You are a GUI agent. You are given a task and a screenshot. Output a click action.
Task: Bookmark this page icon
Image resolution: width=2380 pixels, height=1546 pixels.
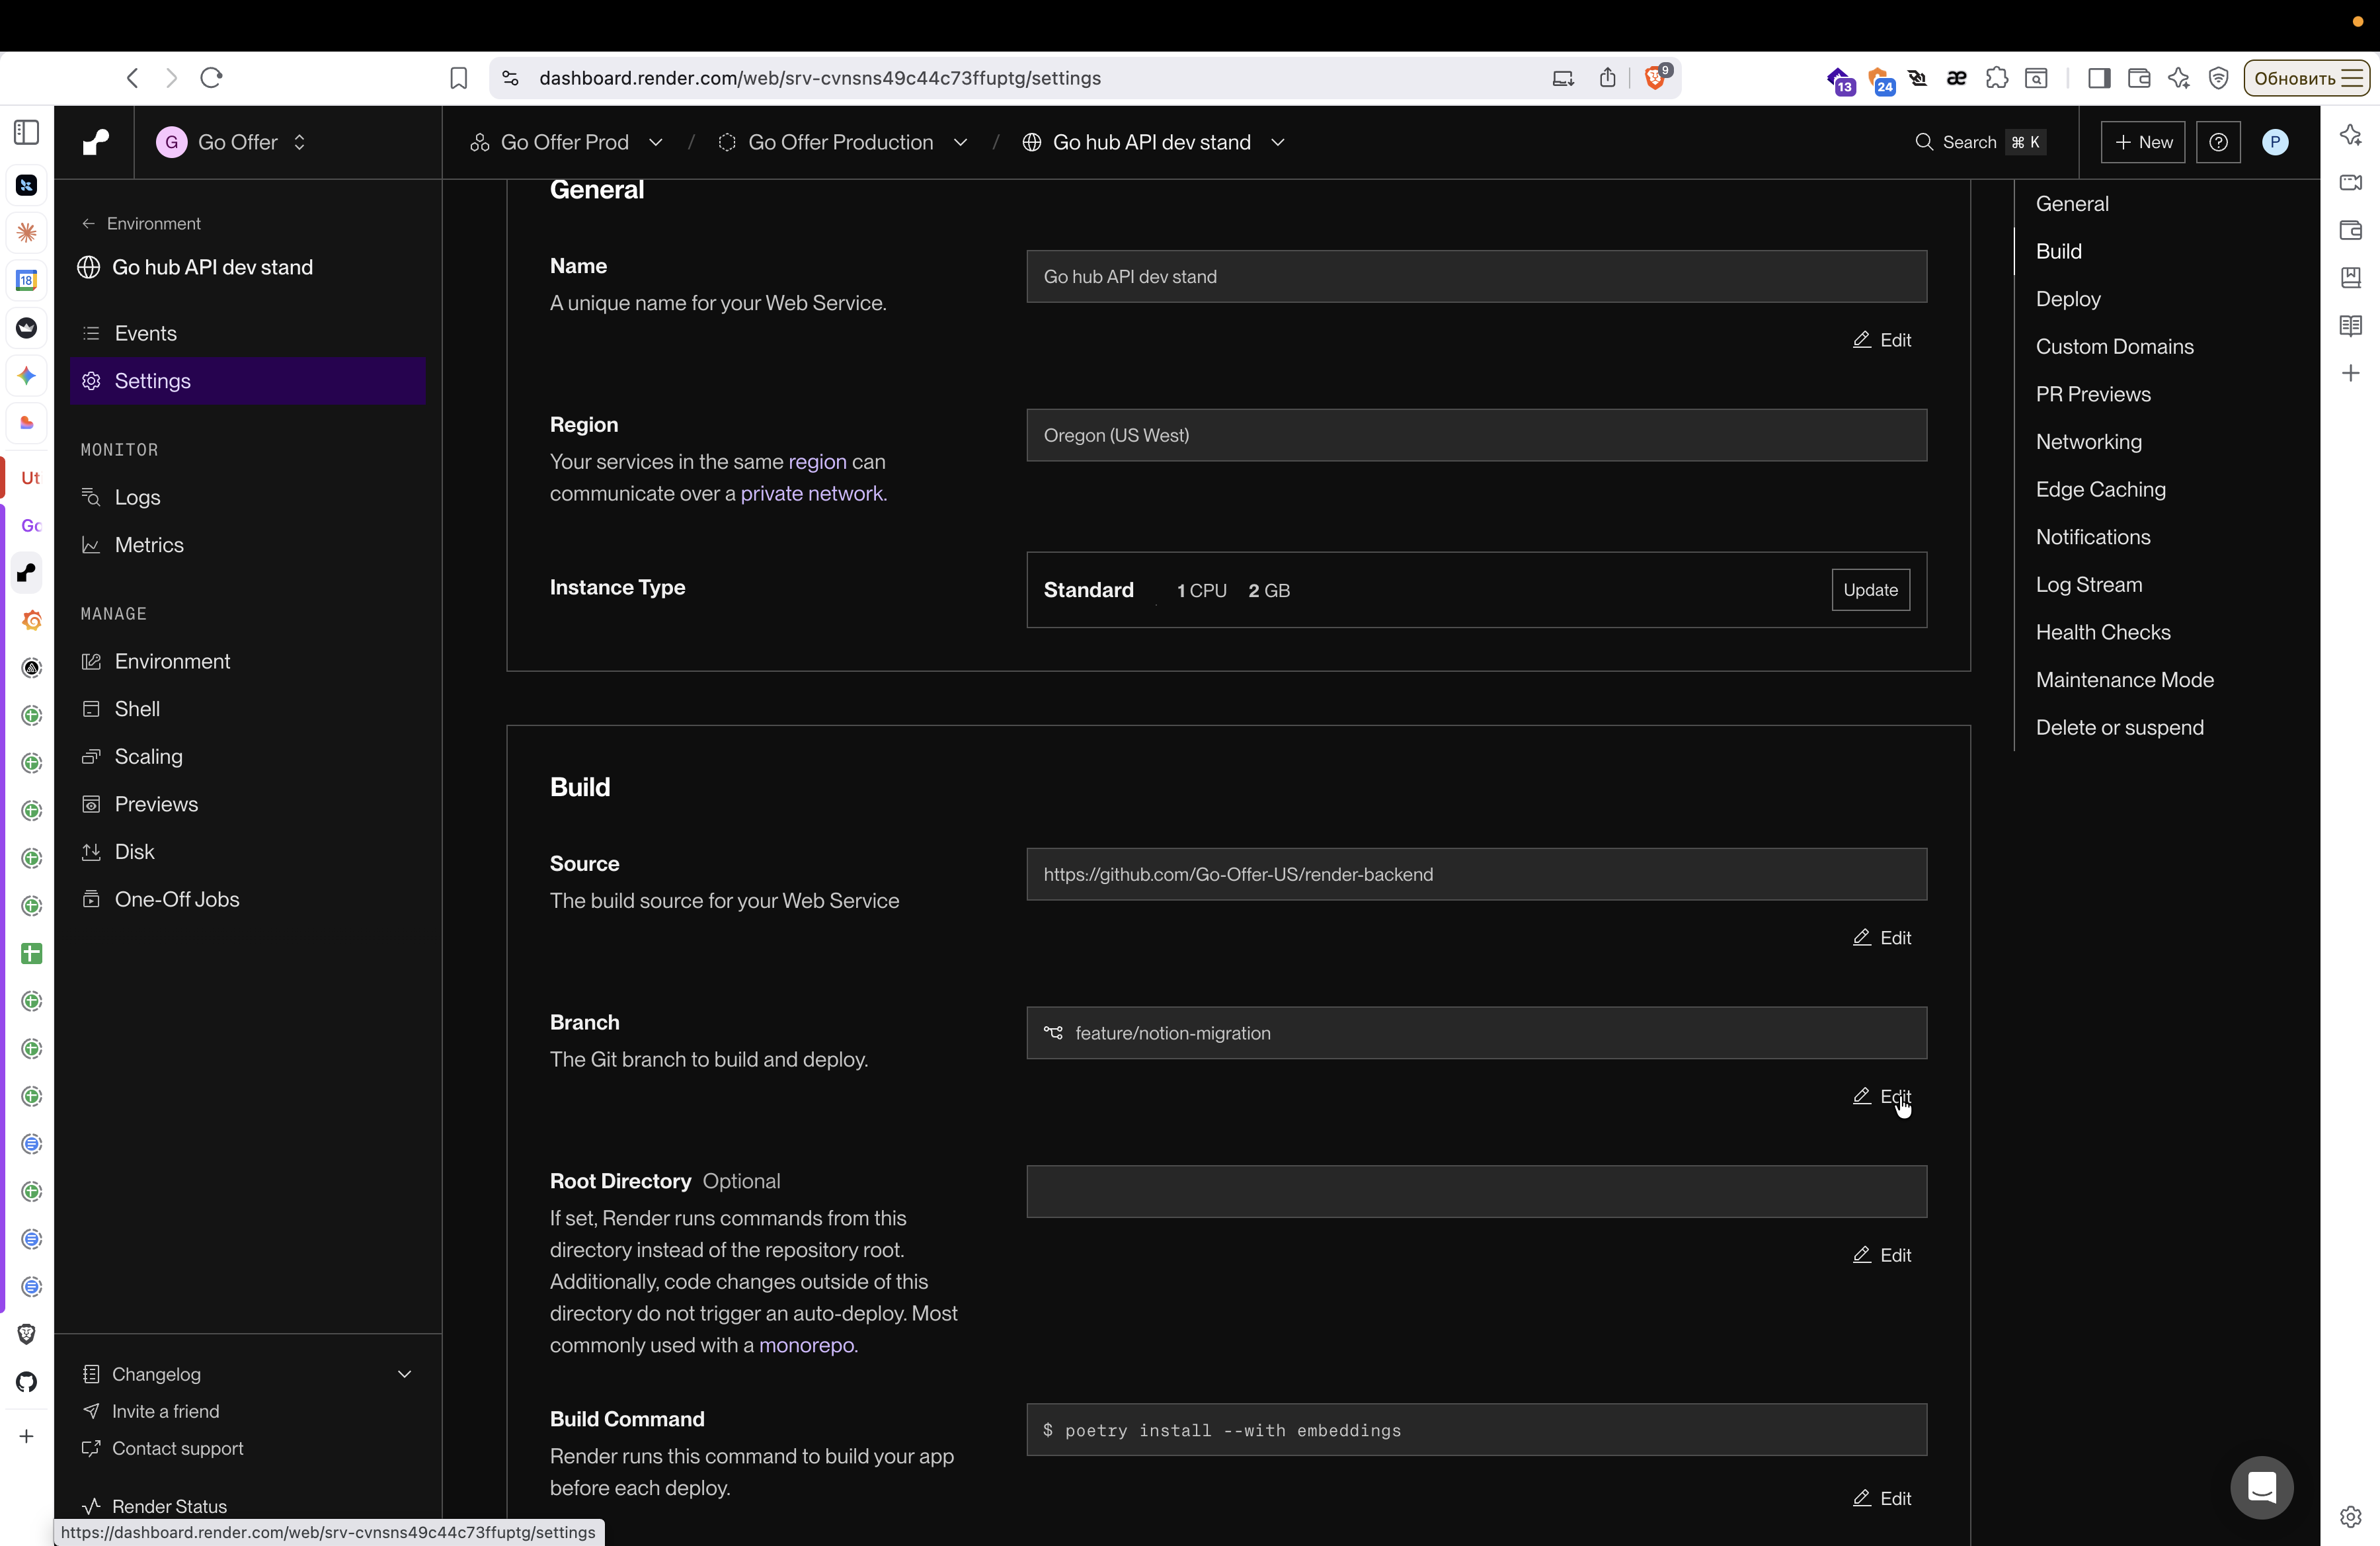tap(458, 78)
